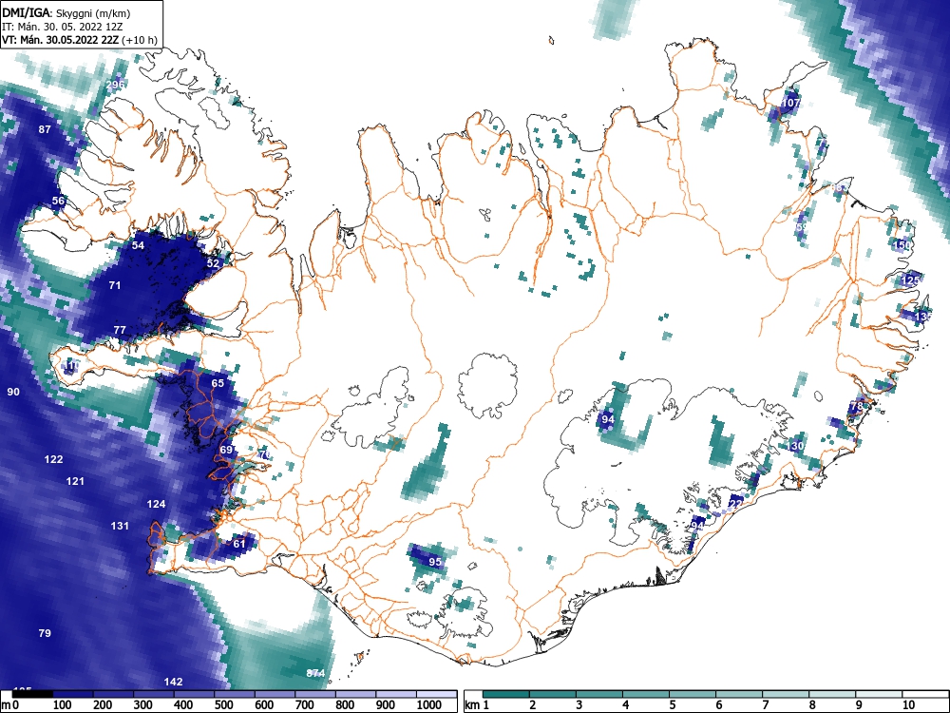
Task: Click the value 52 on the map
Action: click(x=213, y=263)
